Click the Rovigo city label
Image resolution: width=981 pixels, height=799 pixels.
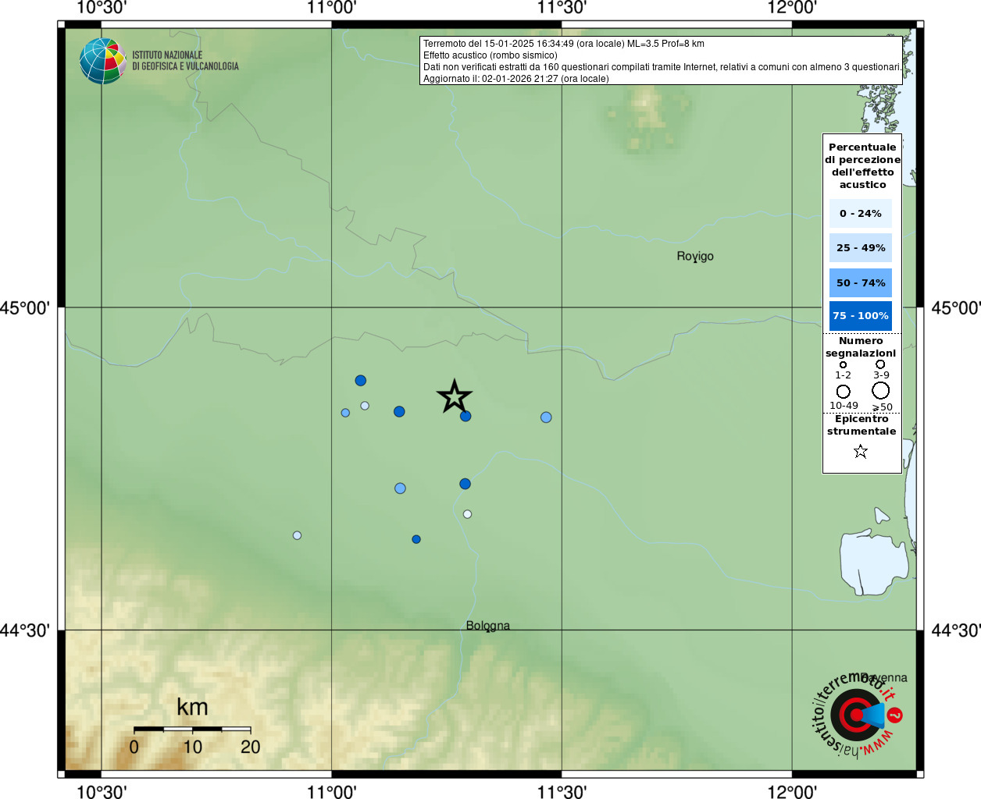(695, 256)
